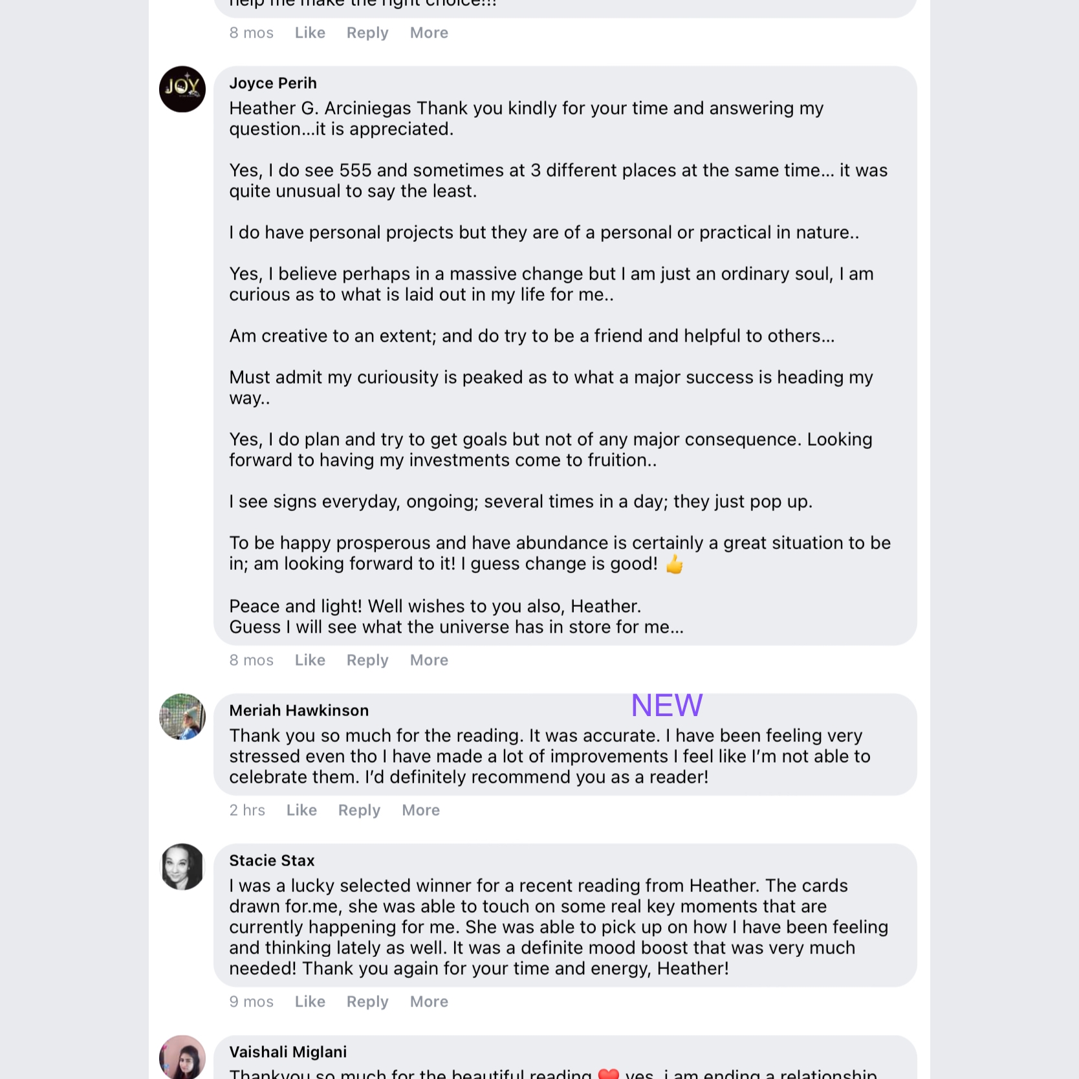1079x1079 pixels.
Task: Like Meriah Hawkinson's comment
Action: (301, 810)
